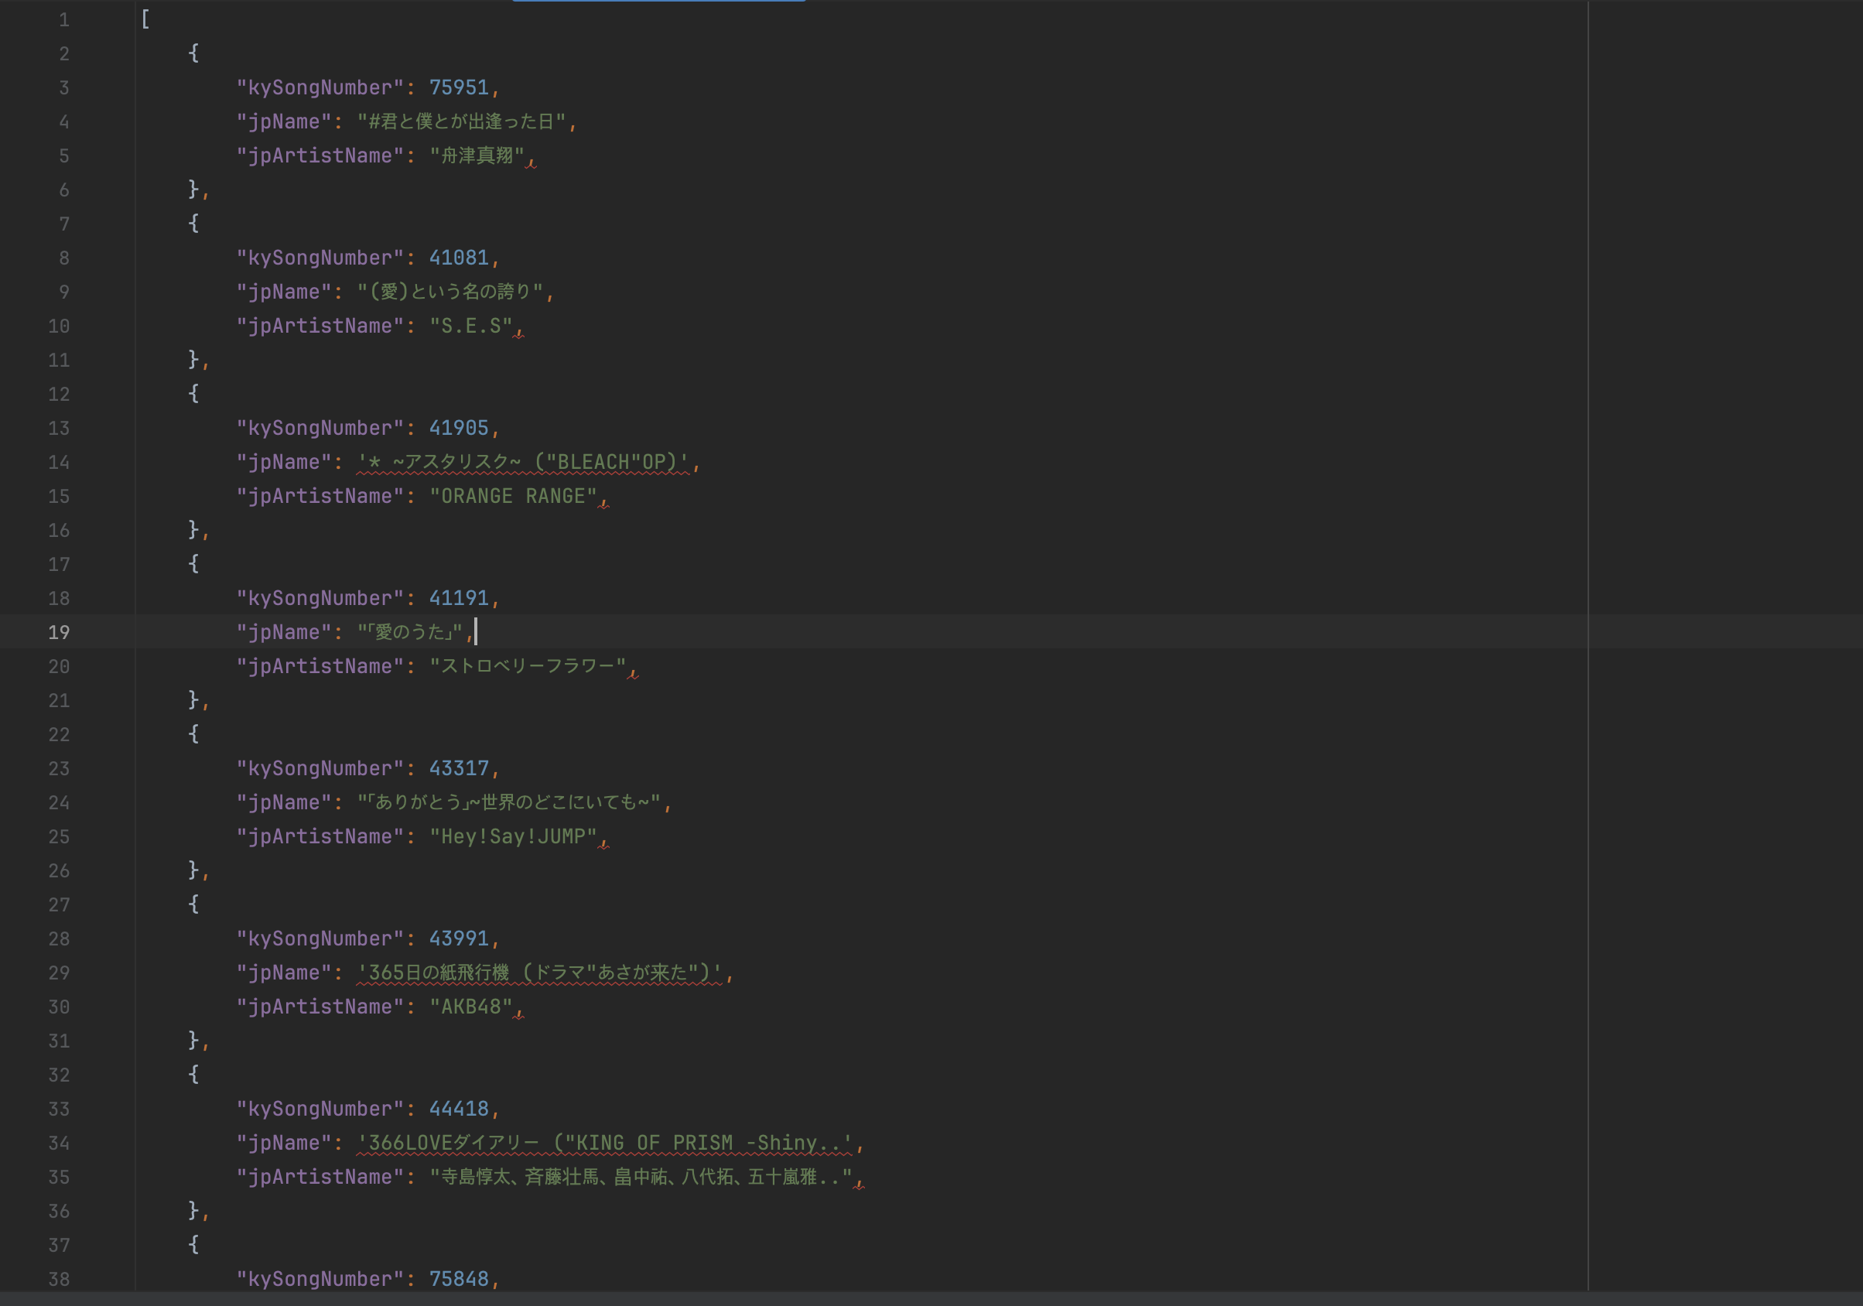Click the "jpName" key on line 29
This screenshot has width=1863, height=1306.
284,973
